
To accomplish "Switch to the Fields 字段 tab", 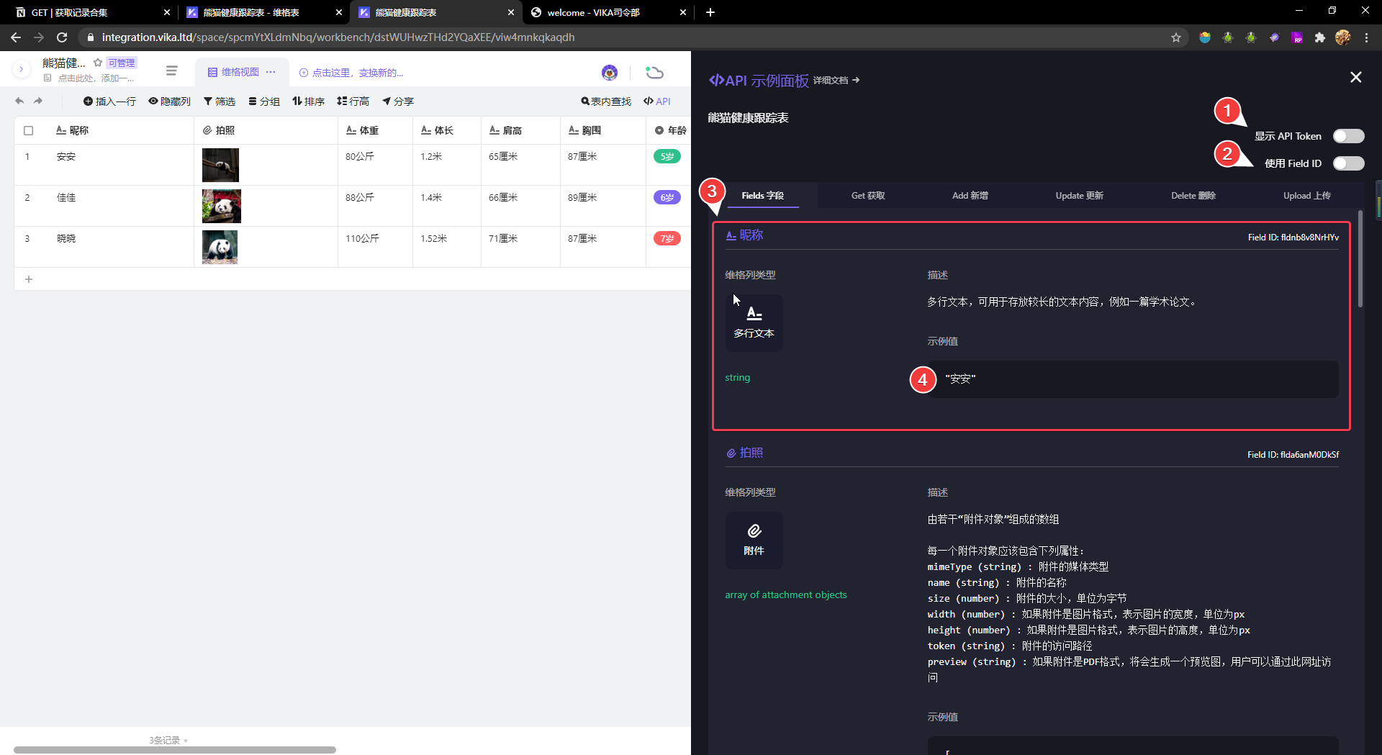I will tap(763, 196).
